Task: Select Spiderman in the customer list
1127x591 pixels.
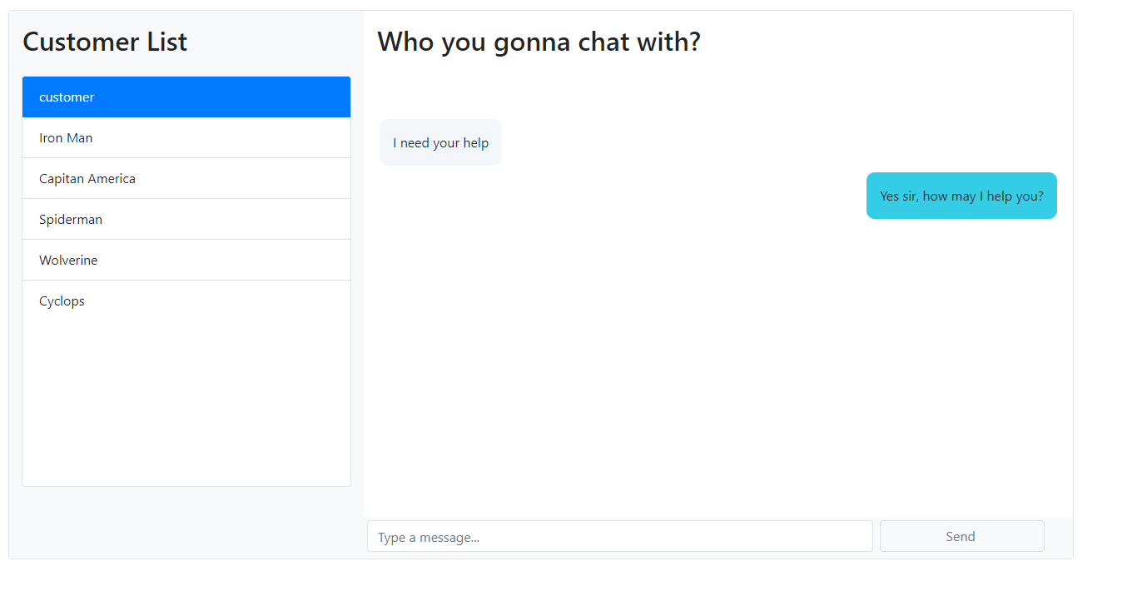Action: [x=186, y=219]
